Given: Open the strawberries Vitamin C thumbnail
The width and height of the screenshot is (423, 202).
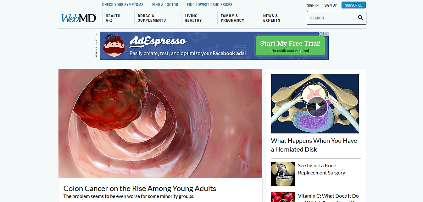Looking at the screenshot, I should point(283,197).
